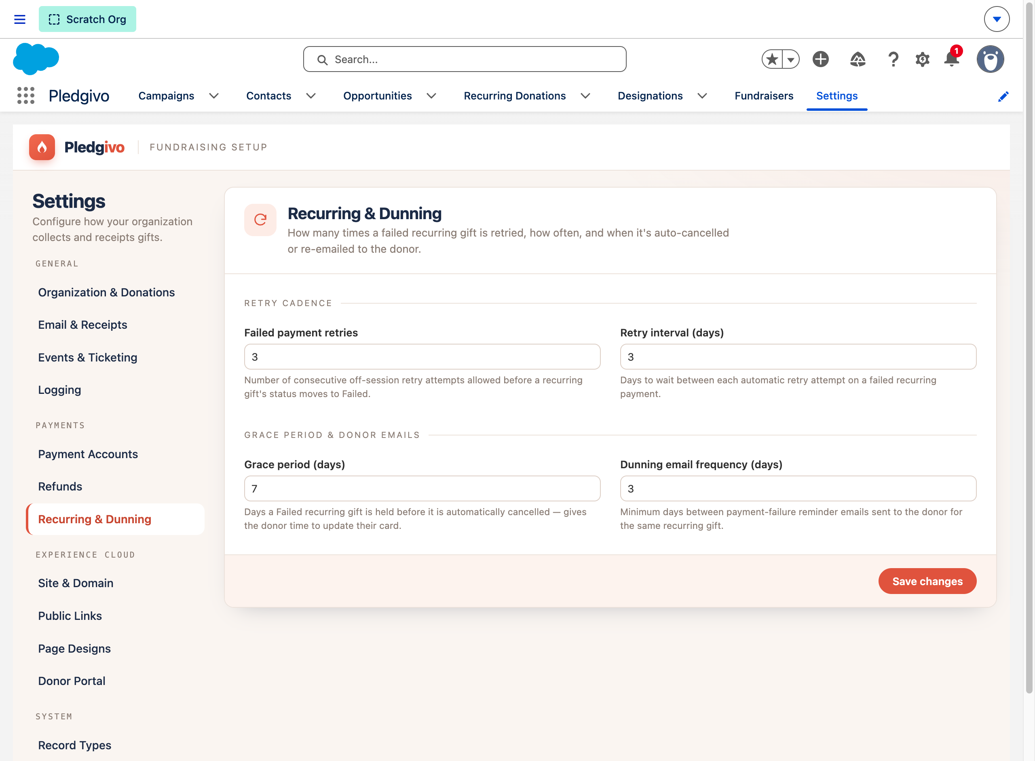1035x761 pixels.
Task: Click the page vertical scrollbar
Action: click(x=1029, y=348)
